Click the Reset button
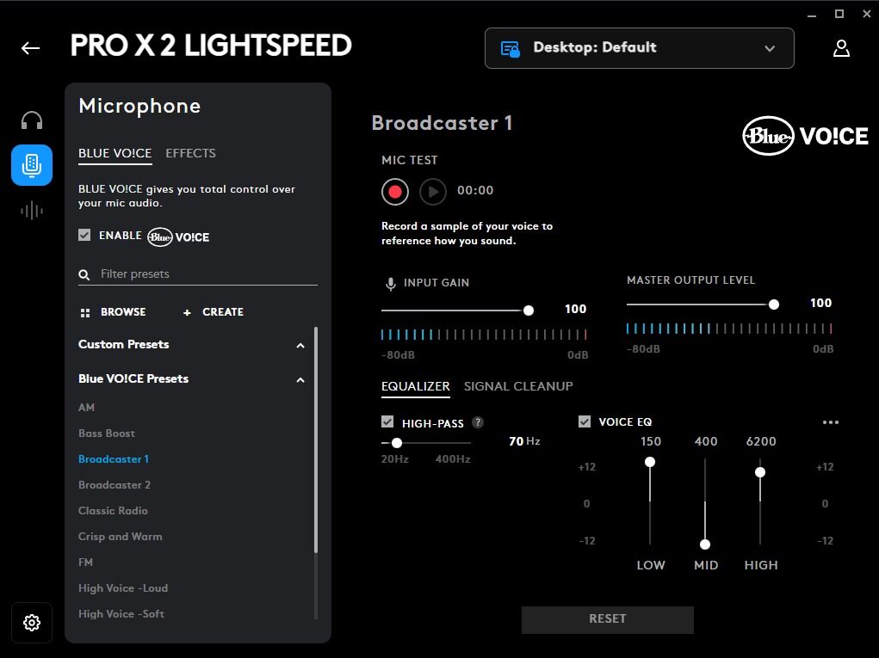The width and height of the screenshot is (879, 658). (x=608, y=619)
